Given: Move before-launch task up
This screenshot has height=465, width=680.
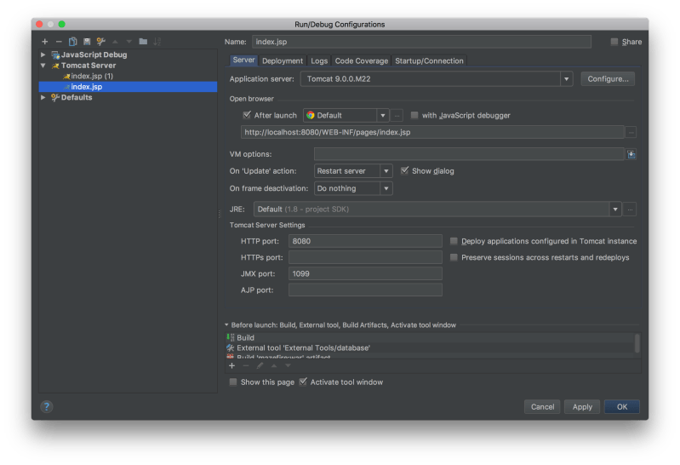Looking at the screenshot, I should 274,365.
